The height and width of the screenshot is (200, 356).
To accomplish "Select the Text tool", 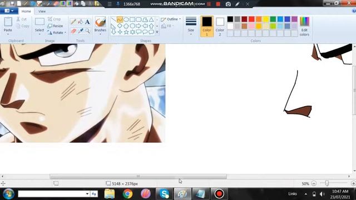I will pyautogui.click(x=87, y=22).
